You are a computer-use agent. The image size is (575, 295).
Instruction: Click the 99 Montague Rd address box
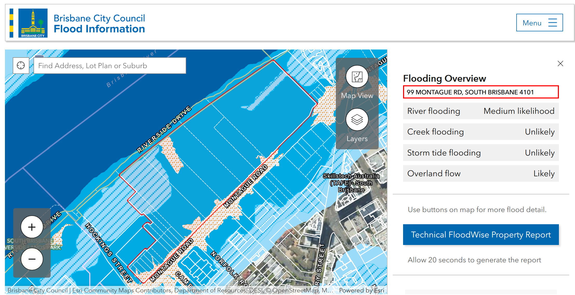click(x=480, y=92)
